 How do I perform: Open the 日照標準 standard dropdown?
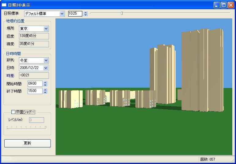(44, 14)
